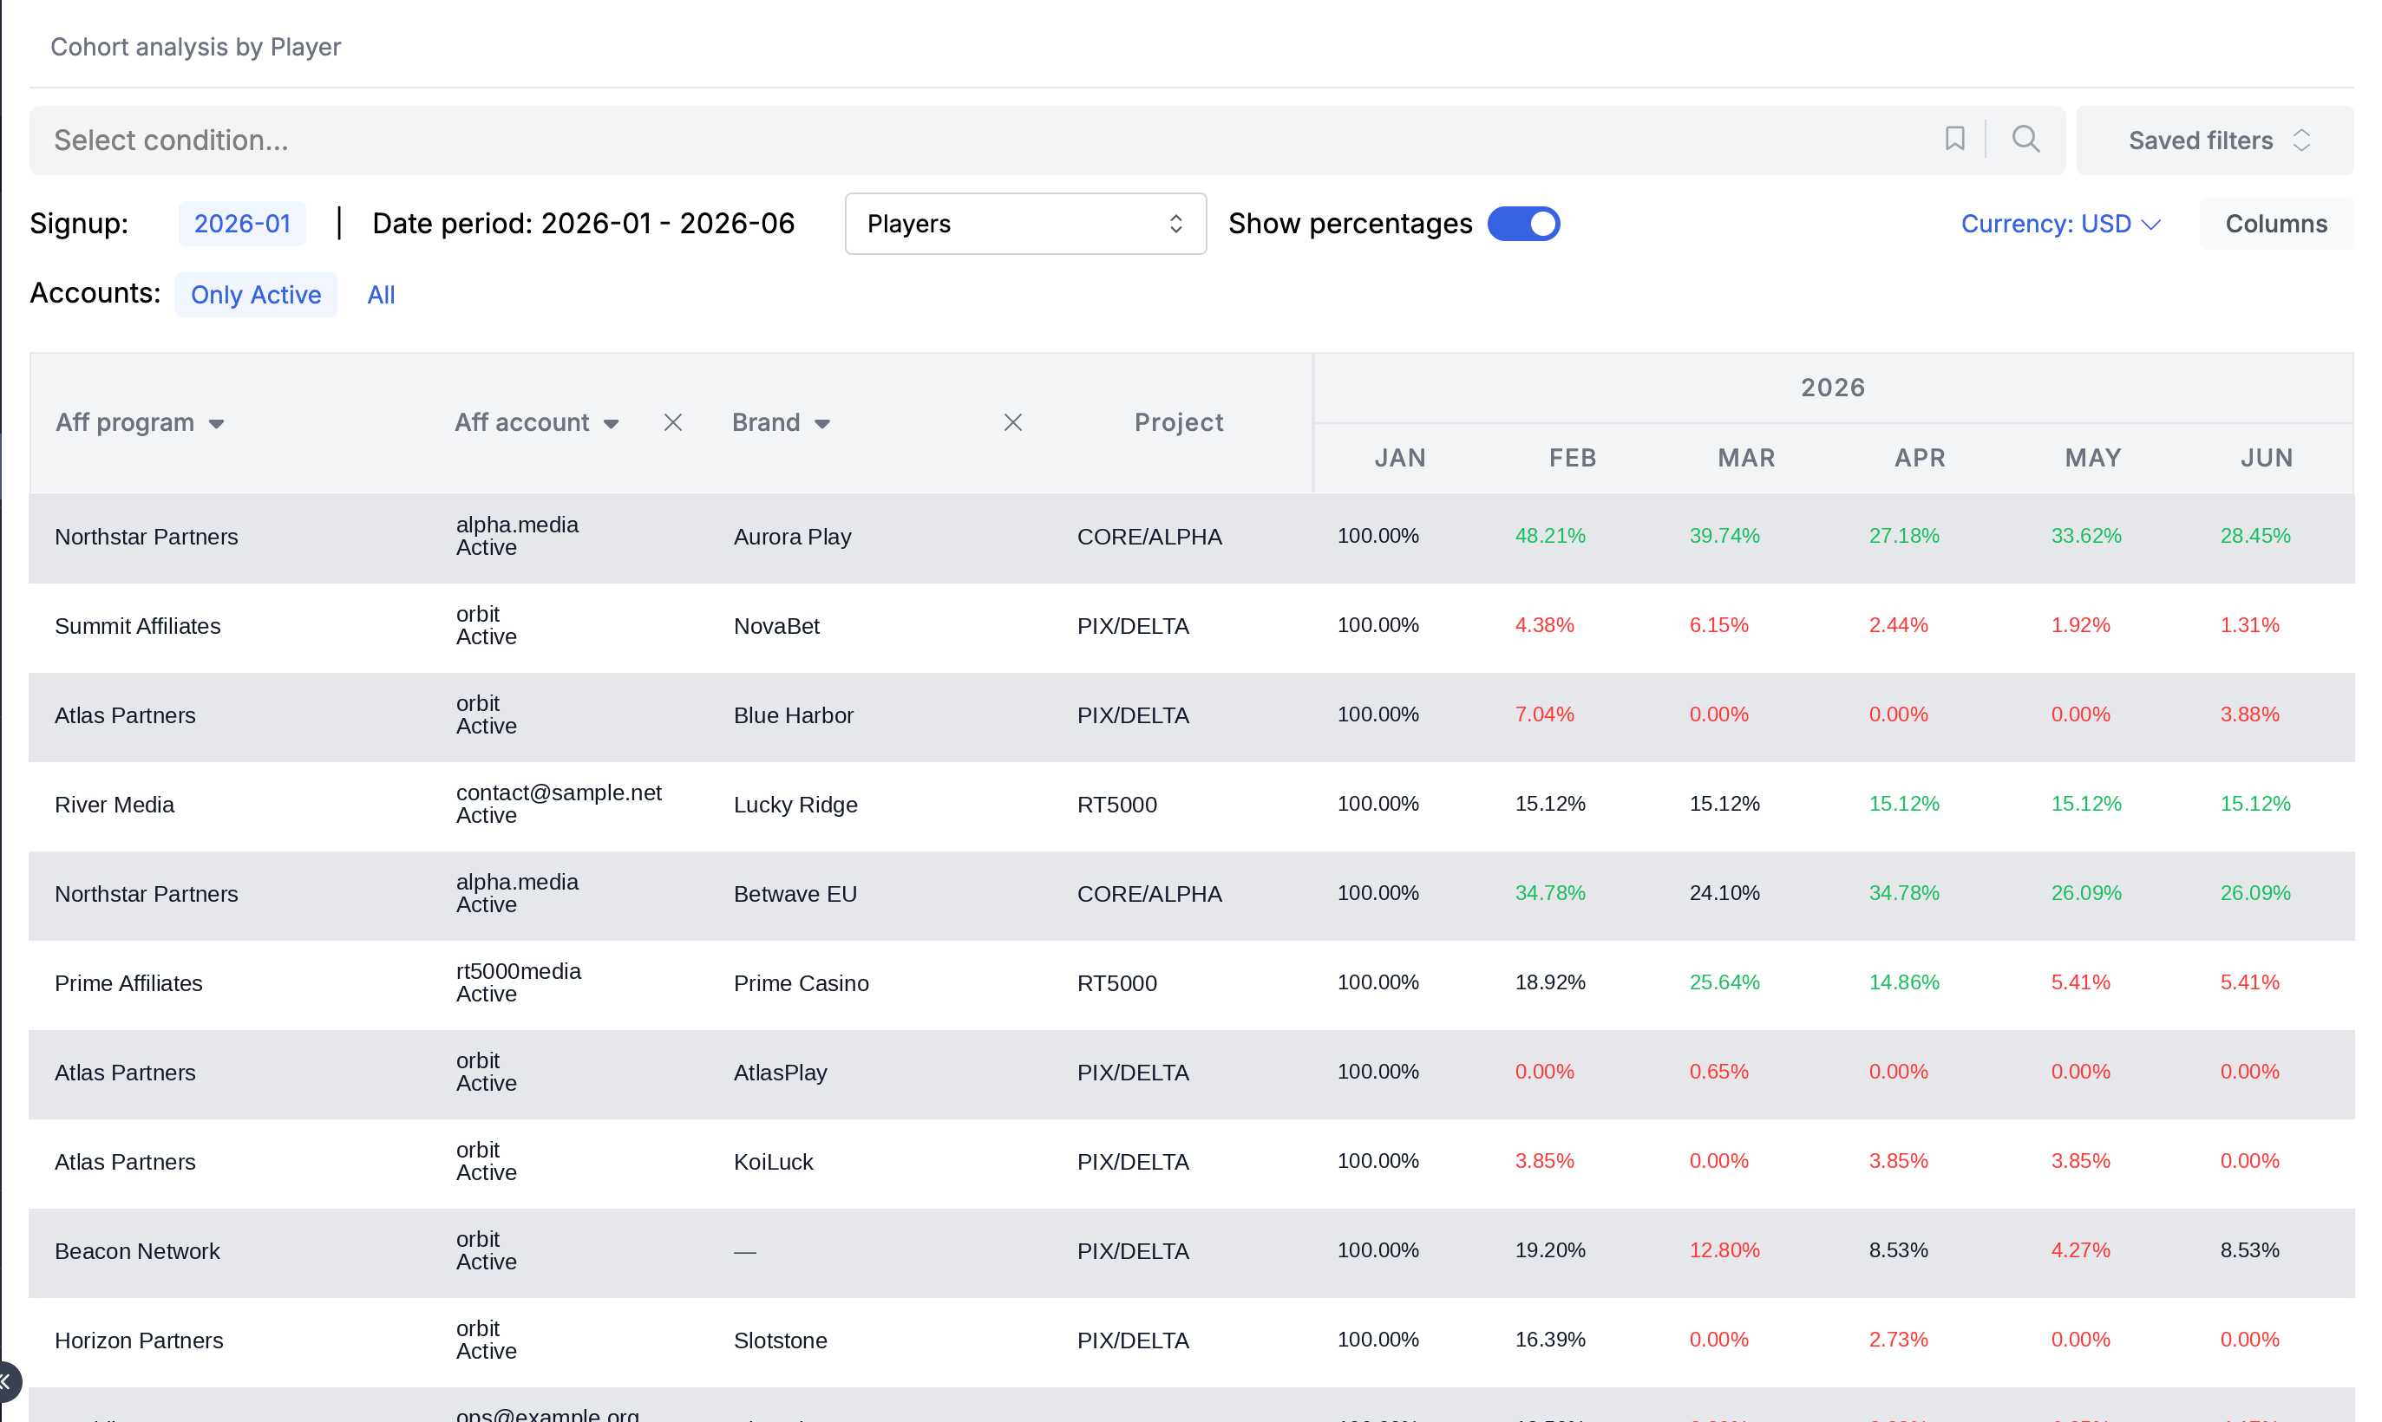Select the All accounts filter
2382x1422 pixels.
coord(381,294)
